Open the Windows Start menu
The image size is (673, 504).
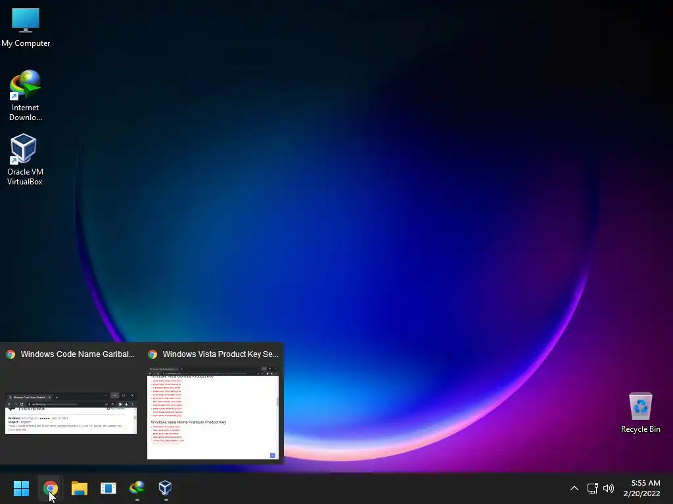click(21, 488)
